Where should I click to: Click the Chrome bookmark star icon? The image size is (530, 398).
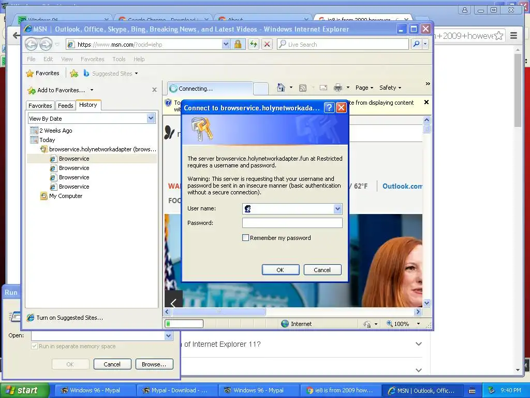[x=498, y=36]
